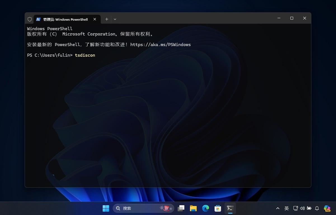Open the Windows Start menu
336x215 pixels.
click(x=106, y=208)
